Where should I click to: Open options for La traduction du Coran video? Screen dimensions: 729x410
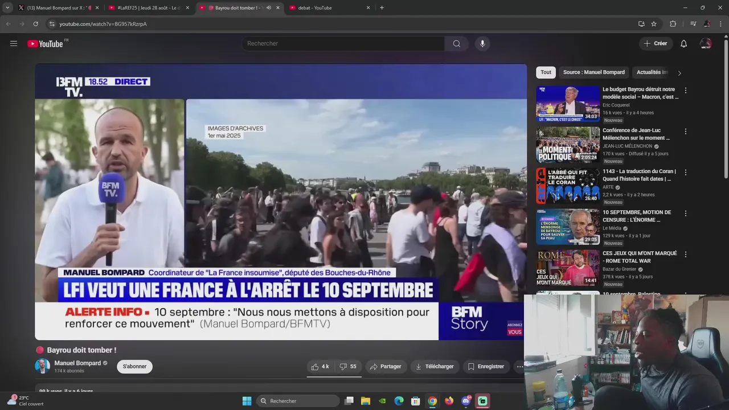coord(685,172)
